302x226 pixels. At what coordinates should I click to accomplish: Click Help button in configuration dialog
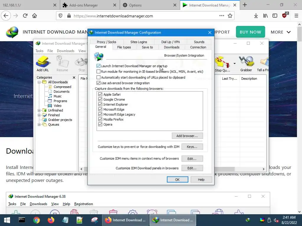click(x=201, y=180)
